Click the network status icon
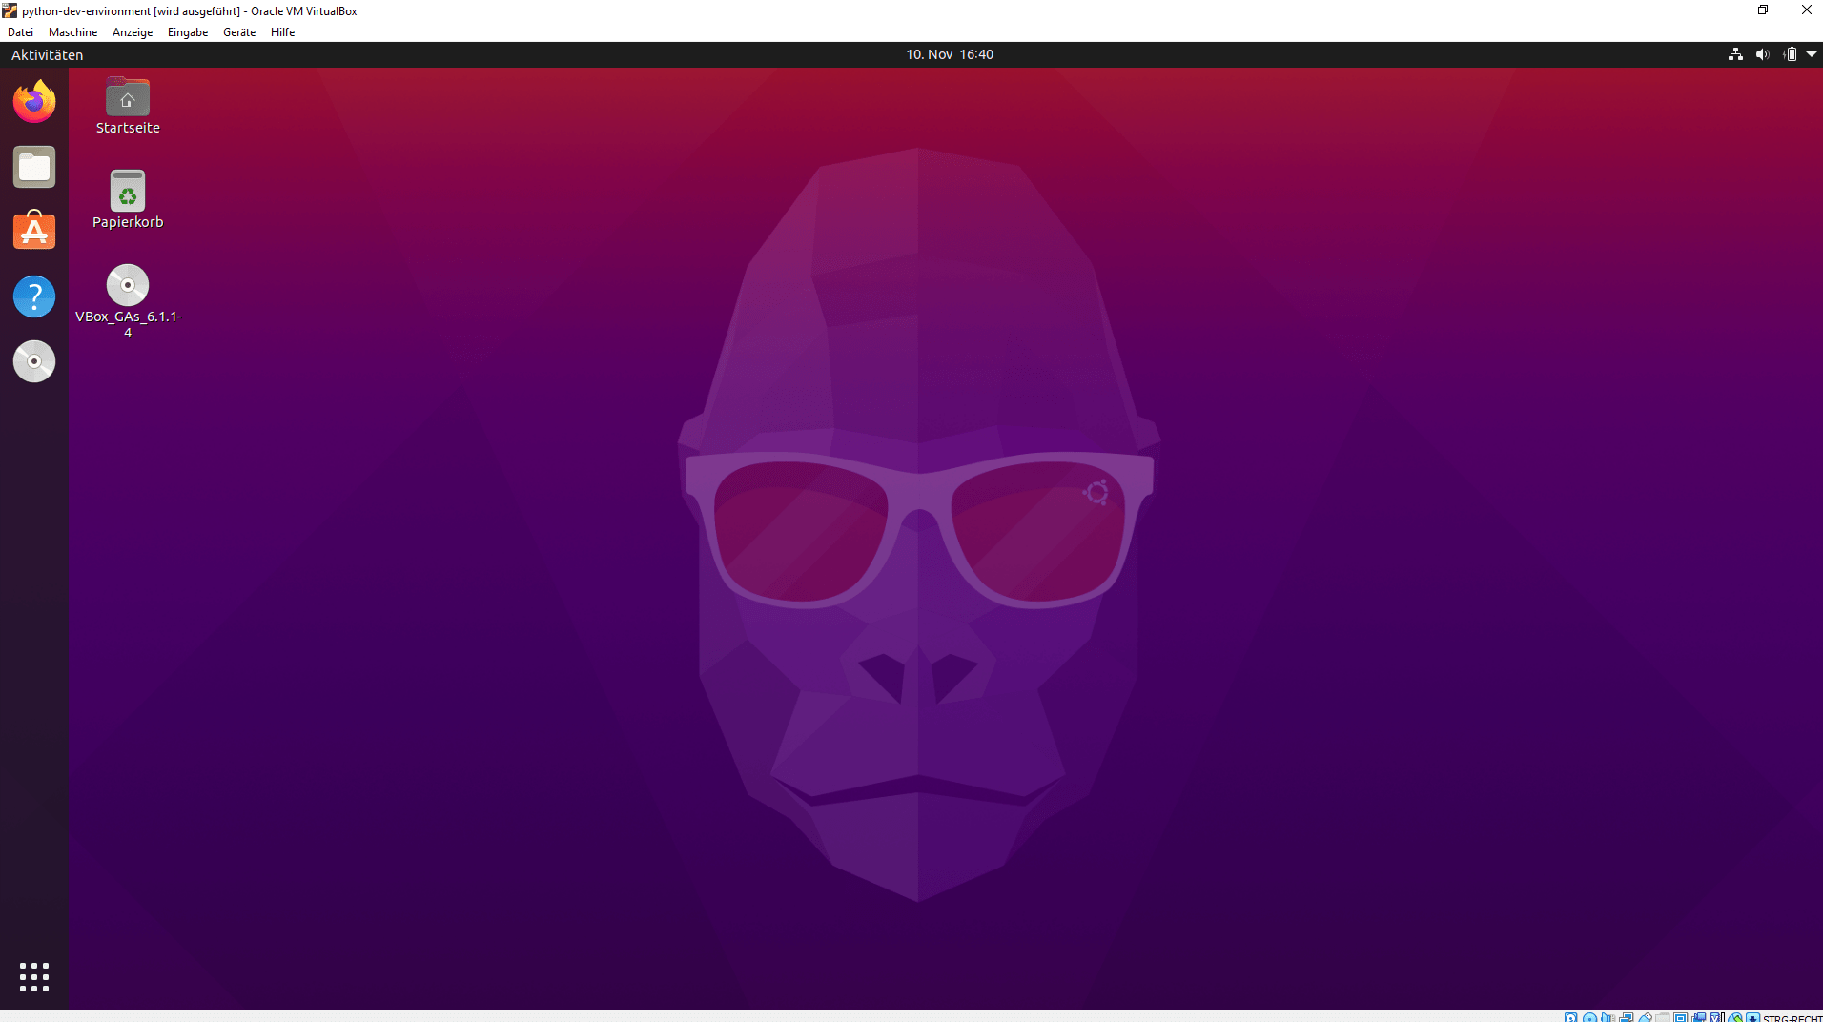The image size is (1823, 1022). click(1735, 54)
